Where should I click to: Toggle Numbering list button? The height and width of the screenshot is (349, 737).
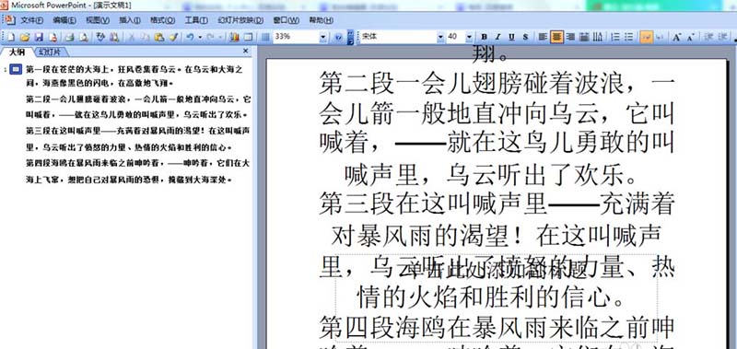tap(615, 37)
